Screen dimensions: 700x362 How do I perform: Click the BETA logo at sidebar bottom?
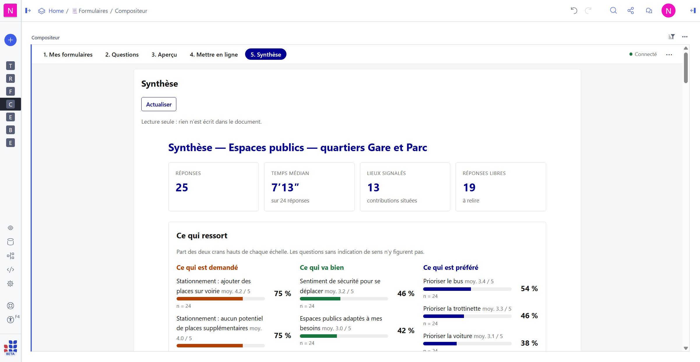click(10, 348)
